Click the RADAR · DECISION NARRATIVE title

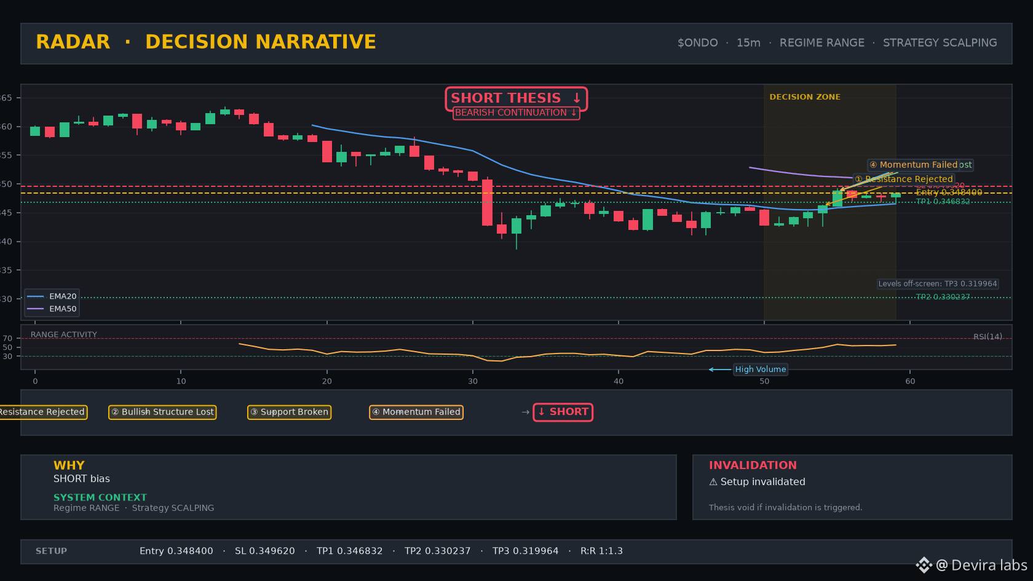[x=206, y=42]
